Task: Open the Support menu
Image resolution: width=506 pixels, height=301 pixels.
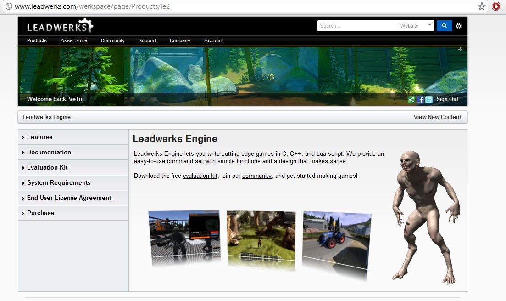Action: 147,41
